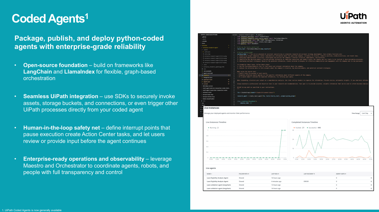Open the Time Range dropdown
The height and width of the screenshot is (212, 379).
tap(366, 113)
